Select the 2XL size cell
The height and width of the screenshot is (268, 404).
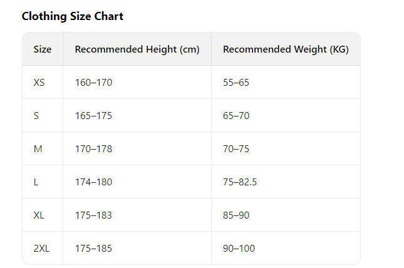[41, 248]
